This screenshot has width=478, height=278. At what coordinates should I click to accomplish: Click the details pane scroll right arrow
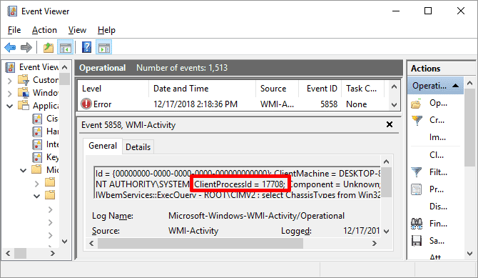click(375, 244)
